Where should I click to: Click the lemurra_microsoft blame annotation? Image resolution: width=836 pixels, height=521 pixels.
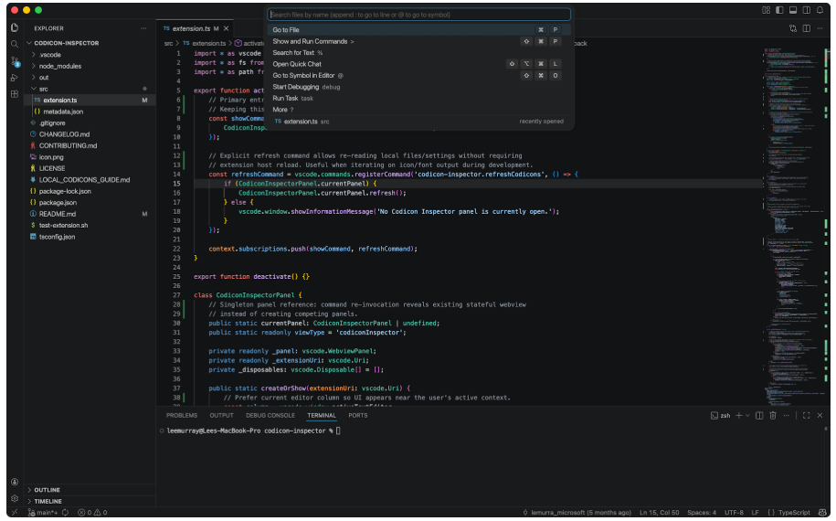[577, 513]
